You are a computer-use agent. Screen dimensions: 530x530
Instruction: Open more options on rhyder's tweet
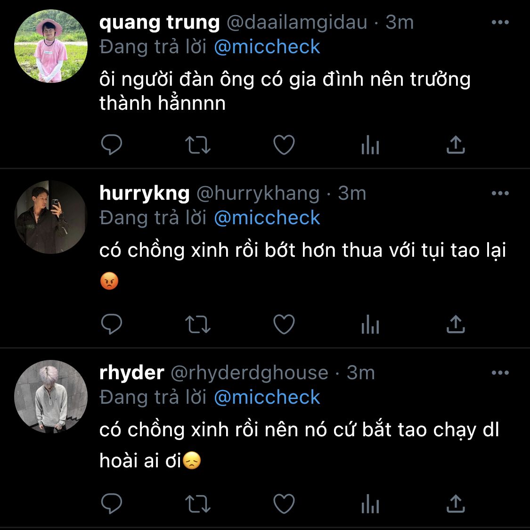pos(500,373)
